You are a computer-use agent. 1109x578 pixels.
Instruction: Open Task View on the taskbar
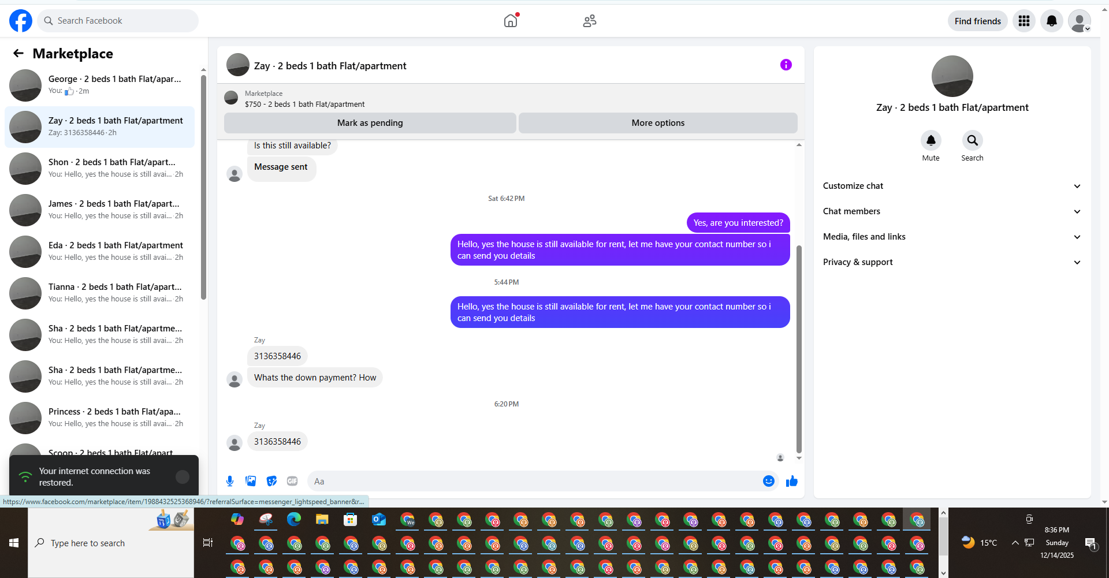[208, 543]
